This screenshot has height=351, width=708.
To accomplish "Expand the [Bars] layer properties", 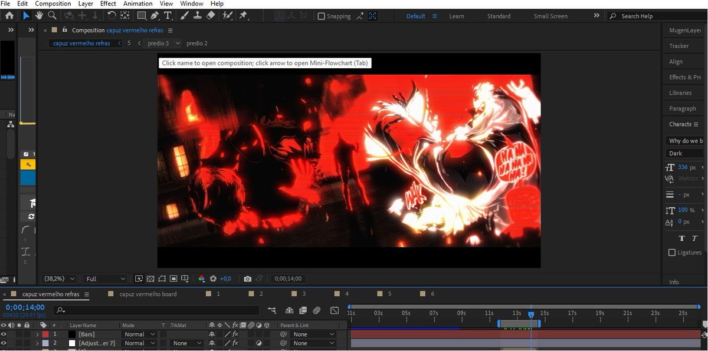I will (38, 334).
